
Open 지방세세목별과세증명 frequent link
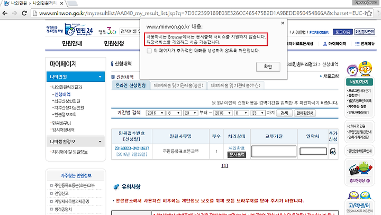click(x=71, y=201)
